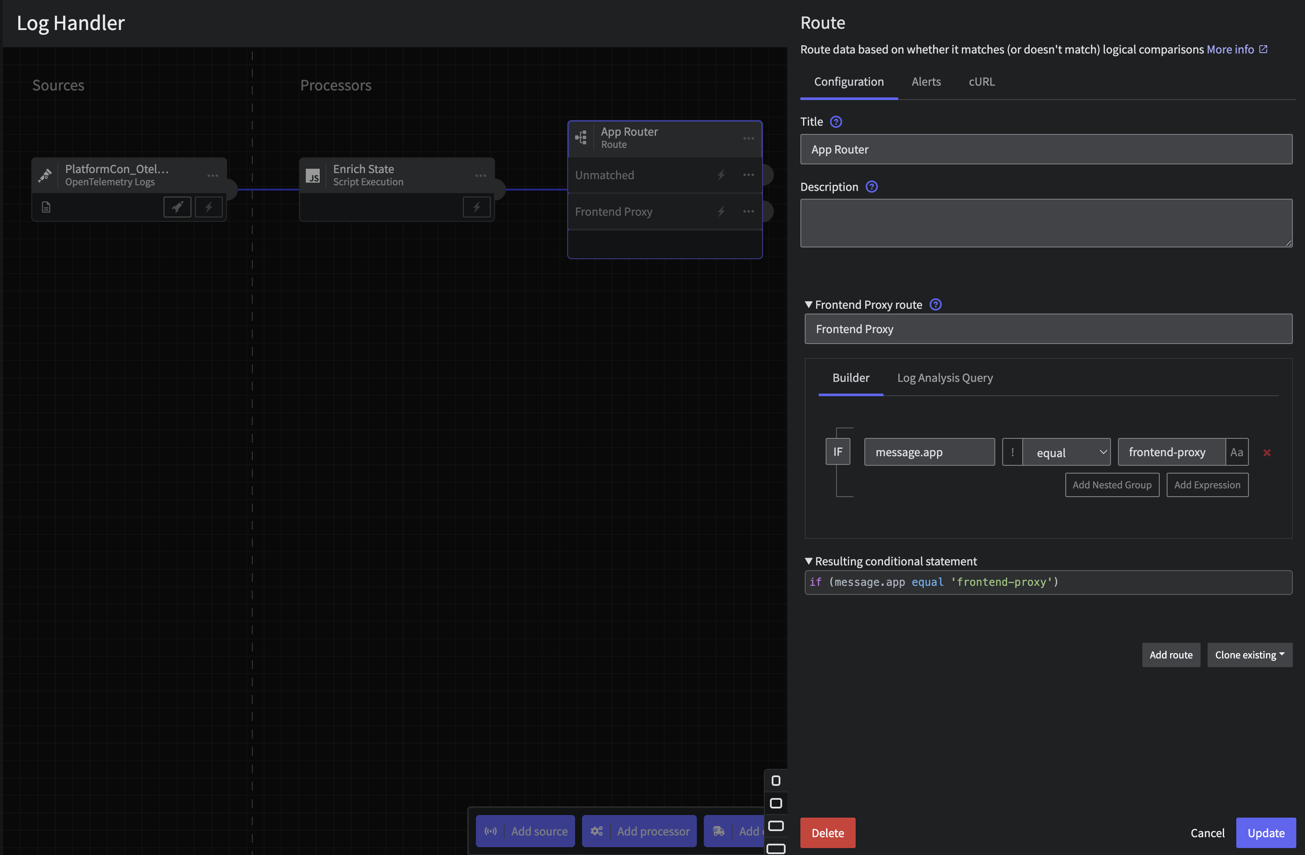This screenshot has width=1305, height=855.
Task: Click the Update button
Action: pyautogui.click(x=1265, y=832)
